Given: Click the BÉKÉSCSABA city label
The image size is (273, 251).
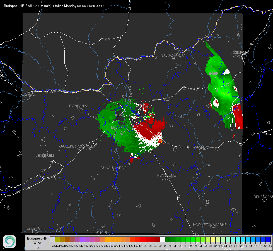Looking at the screenshot, I should (x=263, y=197).
